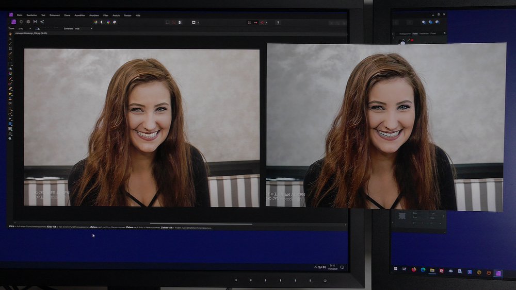Click the eyedropper icon in the Farbe panel

click(x=409, y=40)
